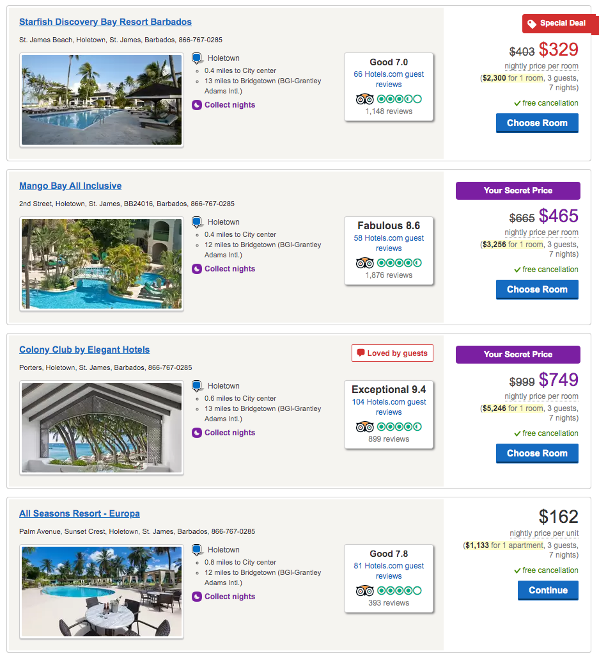Click TripAdvisor owl icon for All Seasons Resort
This screenshot has height=660, width=599.
point(364,591)
